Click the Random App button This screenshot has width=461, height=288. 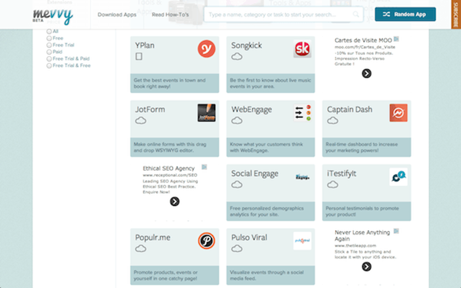point(405,14)
